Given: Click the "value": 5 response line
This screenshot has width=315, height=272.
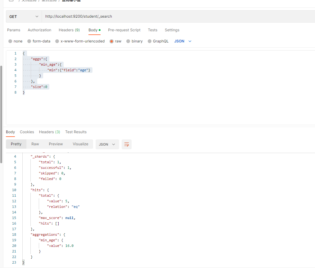Looking at the screenshot, I should [x=58, y=201].
